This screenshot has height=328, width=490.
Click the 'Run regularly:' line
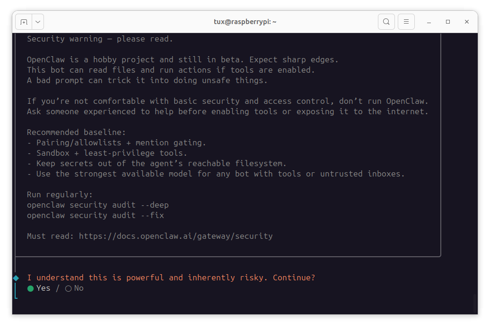pyautogui.click(x=60, y=194)
